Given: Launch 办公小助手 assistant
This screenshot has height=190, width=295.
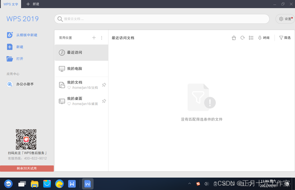Looking at the screenshot, I should click(x=20, y=84).
